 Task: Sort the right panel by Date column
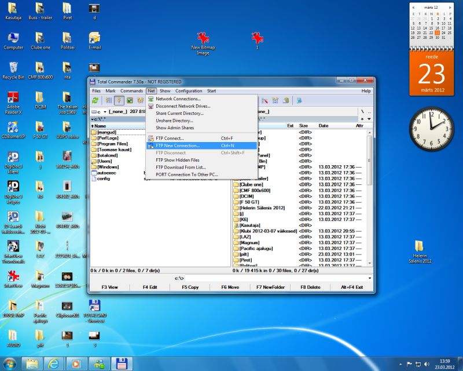click(324, 125)
